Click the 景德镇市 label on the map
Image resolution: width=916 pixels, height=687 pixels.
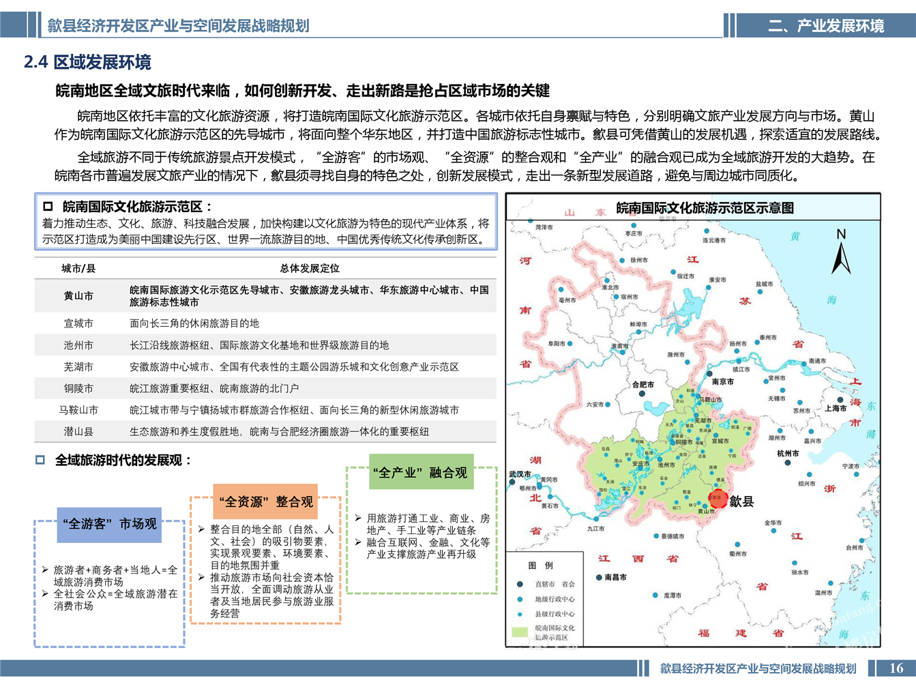673,536
